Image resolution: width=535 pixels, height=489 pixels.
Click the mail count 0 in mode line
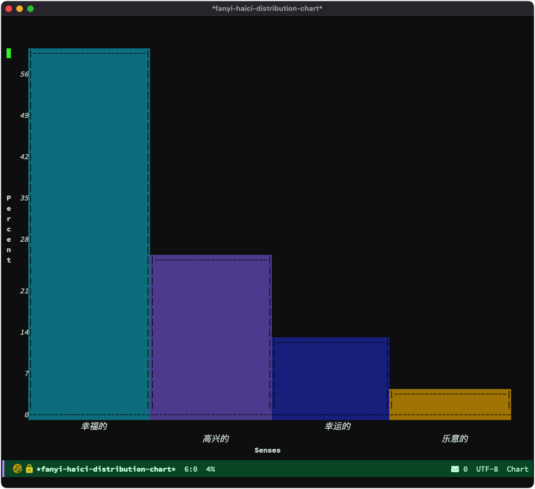[465, 469]
